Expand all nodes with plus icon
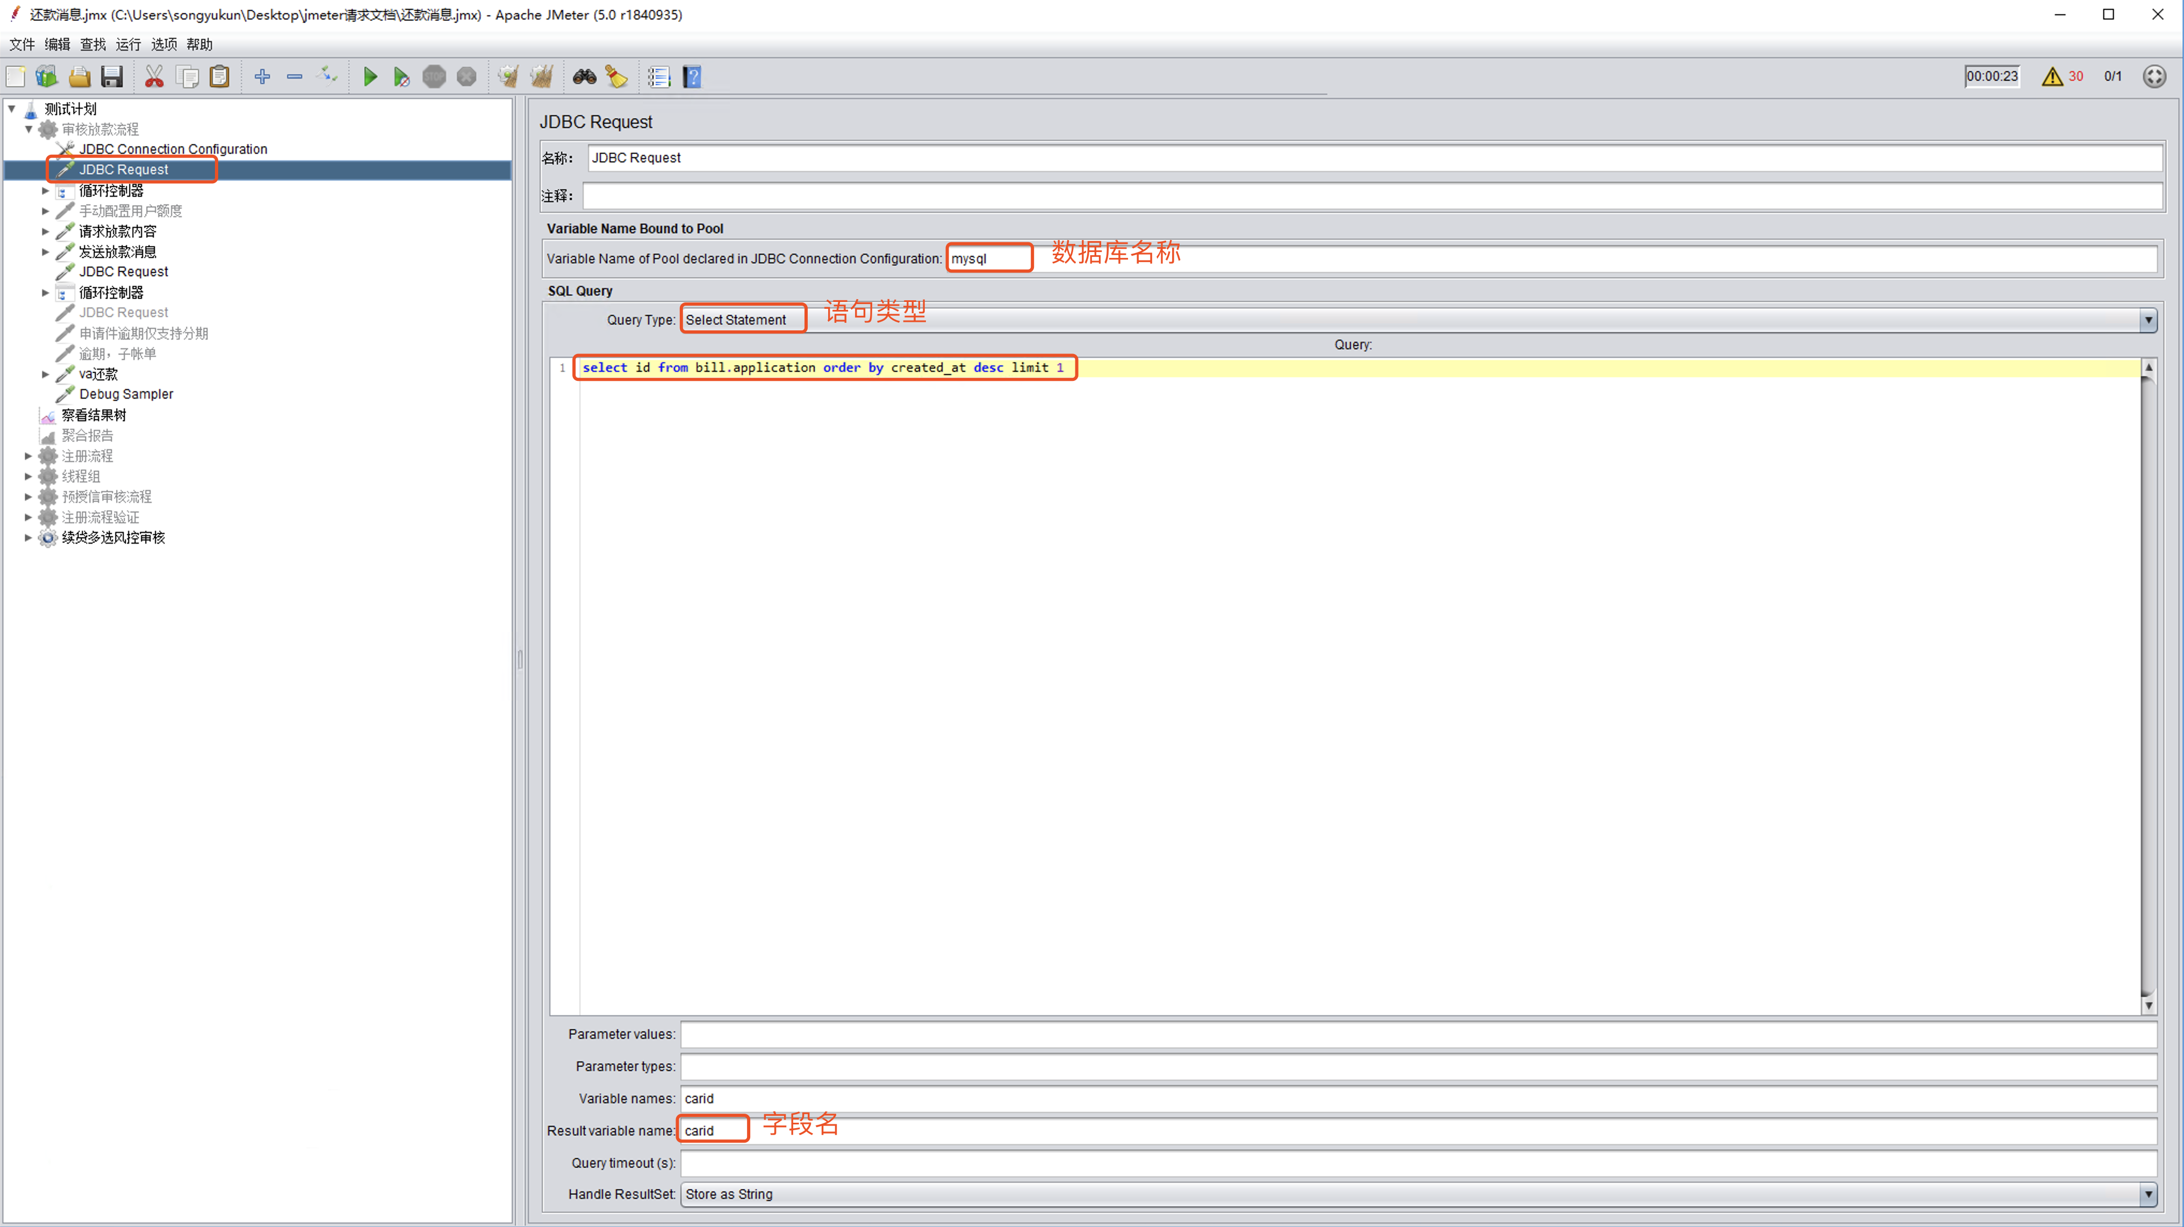2184x1227 pixels. (x=262, y=77)
